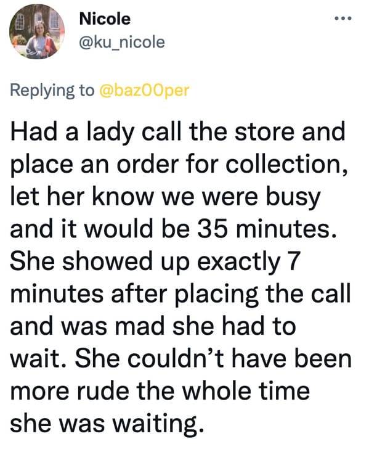Open Nicole's profile picture
Viewport: 369px width, 452px height.
pos(37,31)
